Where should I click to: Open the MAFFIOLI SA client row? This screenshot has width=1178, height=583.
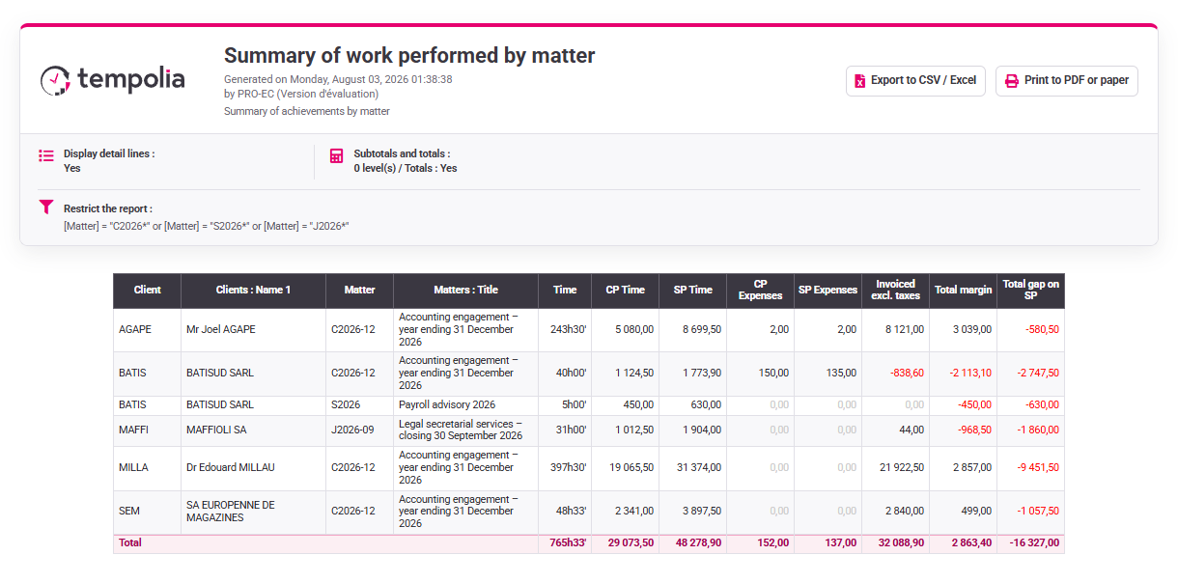(x=589, y=430)
